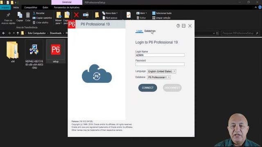Click the DISCONNECT button
Viewport: 262px width, 147px height.
[172, 88]
